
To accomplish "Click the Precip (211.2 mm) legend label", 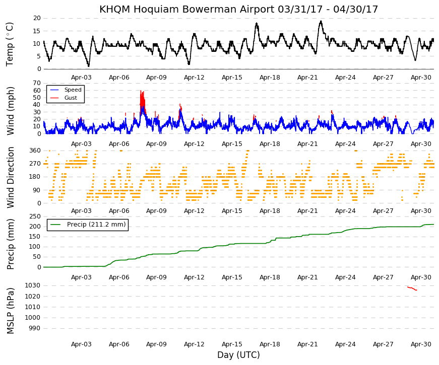I will [96, 225].
